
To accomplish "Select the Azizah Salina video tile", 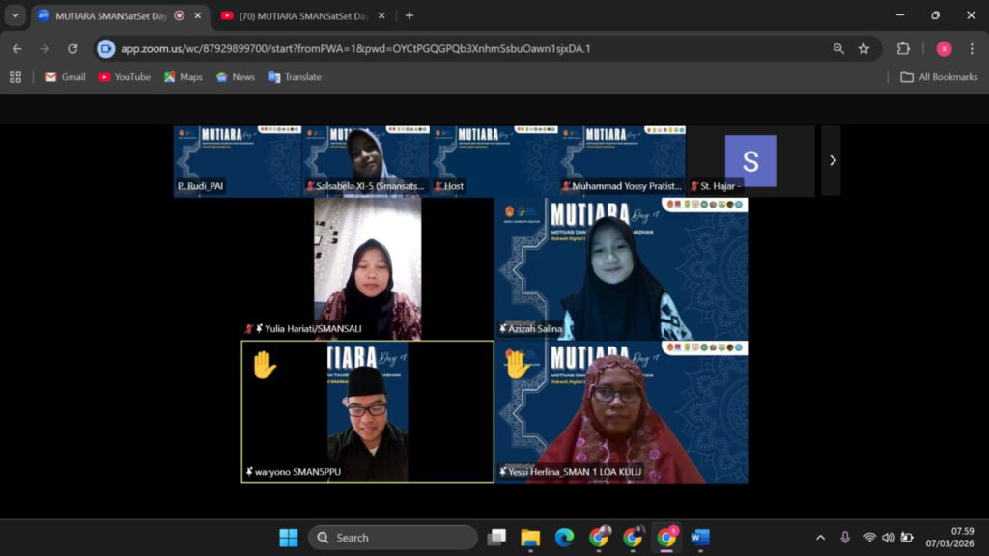I will tap(621, 269).
